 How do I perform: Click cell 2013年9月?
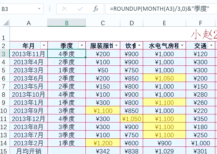[29, 111]
